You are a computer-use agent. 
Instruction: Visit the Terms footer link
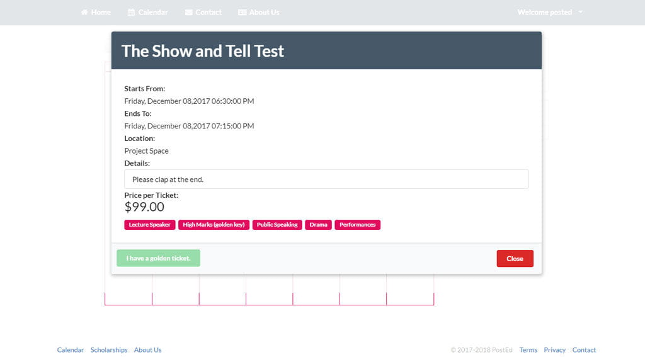click(528, 350)
